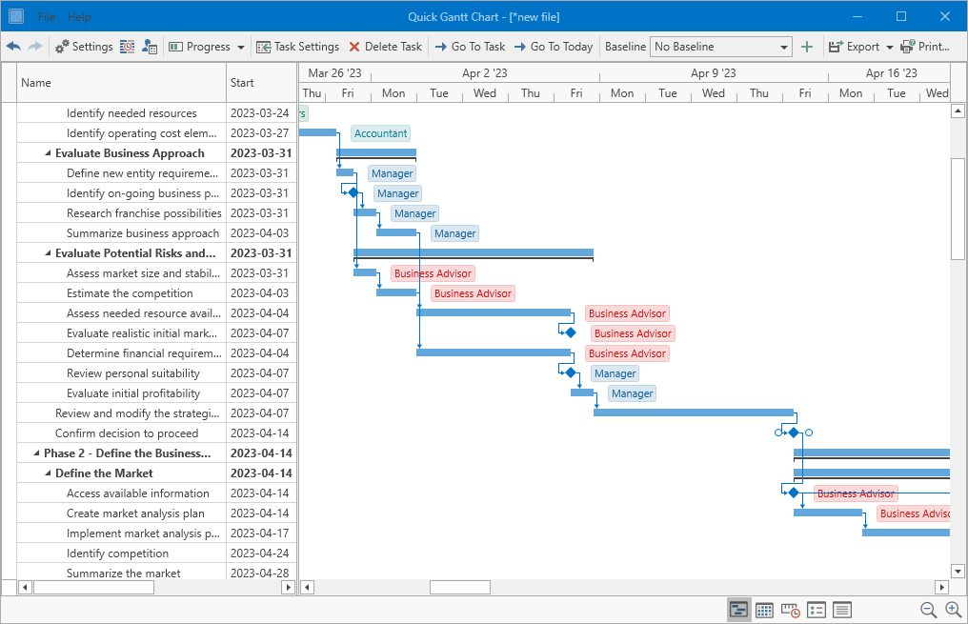
Task: Click the Undo arrow icon
Action: click(13, 46)
